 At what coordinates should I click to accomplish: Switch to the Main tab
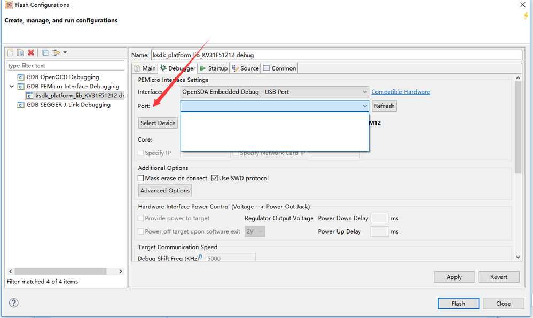[145, 68]
